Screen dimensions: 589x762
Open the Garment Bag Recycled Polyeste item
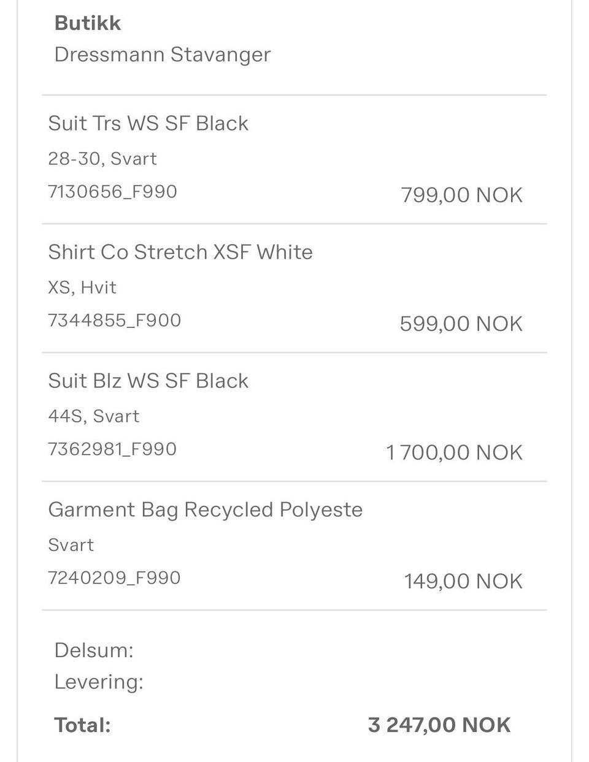click(205, 509)
